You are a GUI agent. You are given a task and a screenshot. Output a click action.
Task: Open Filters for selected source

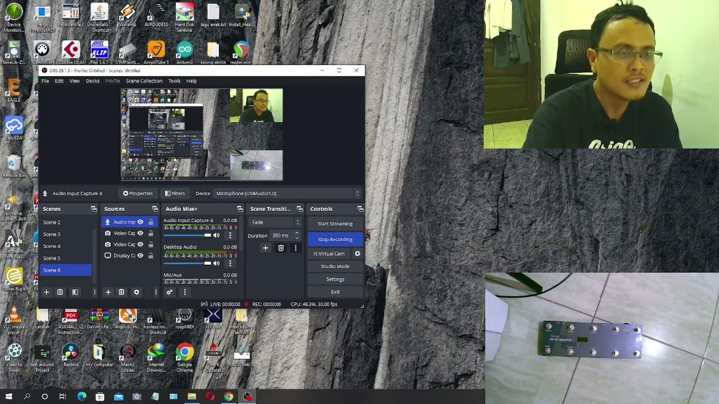point(175,194)
